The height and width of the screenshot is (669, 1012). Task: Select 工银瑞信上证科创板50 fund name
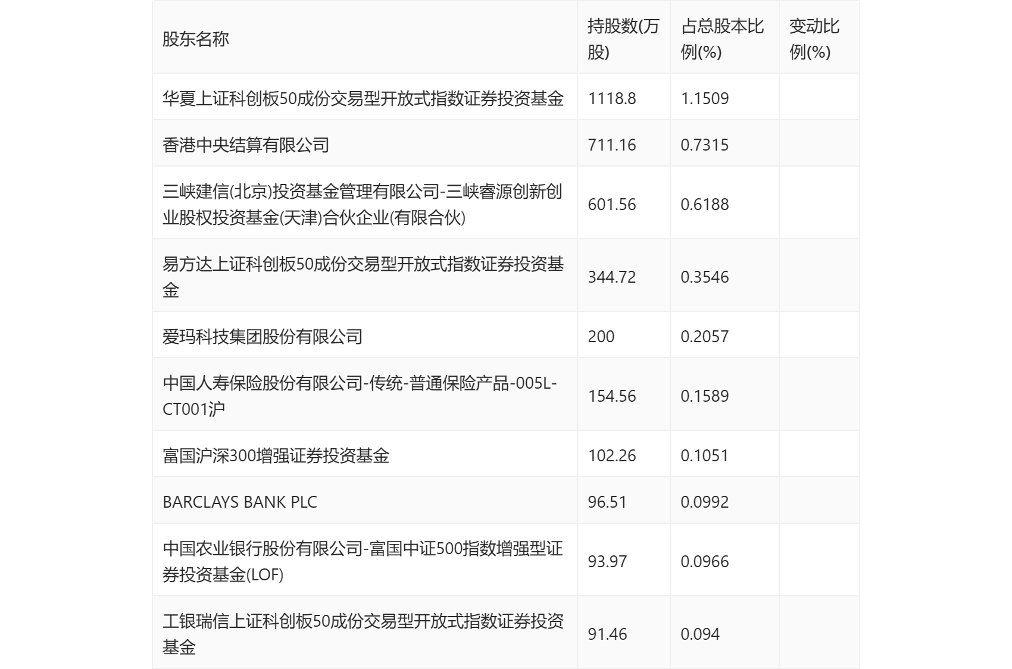[363, 634]
